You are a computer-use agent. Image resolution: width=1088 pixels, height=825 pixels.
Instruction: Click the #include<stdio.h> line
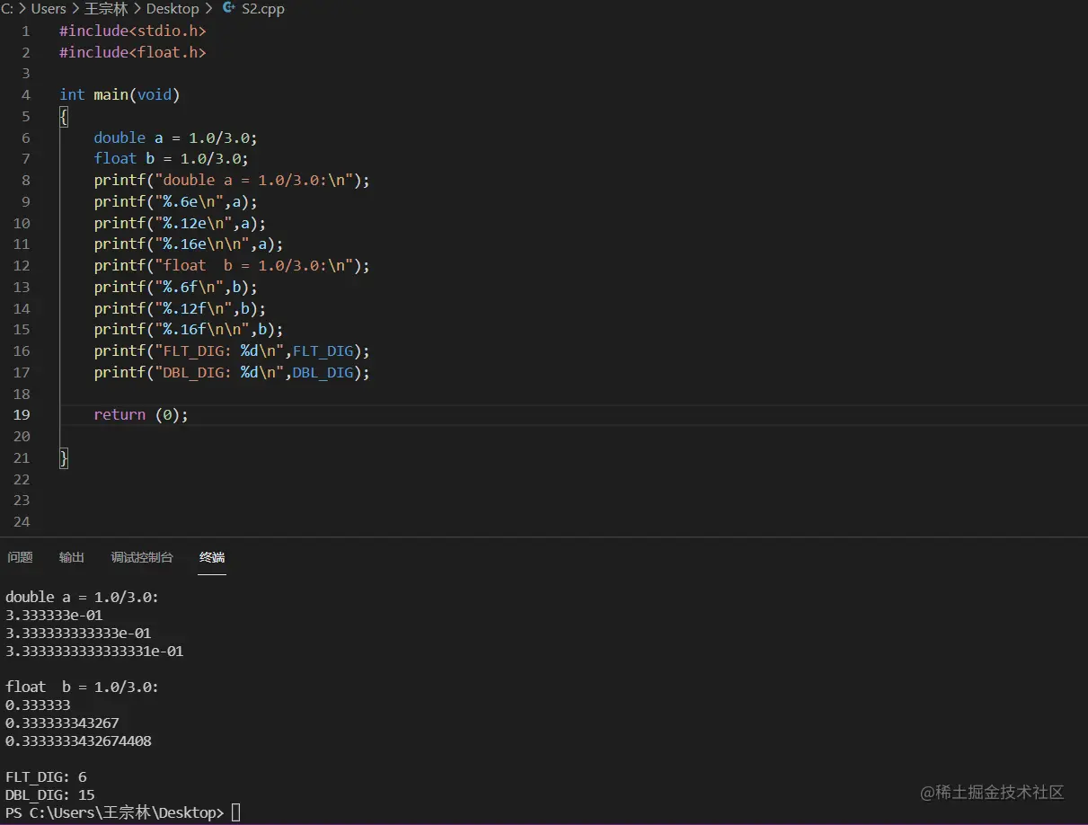pos(133,31)
